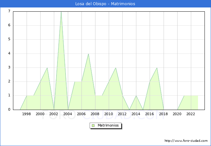Screen dimensions: 211x146
Task: Select the 2014 x-axis label
Action: coord(136,114)
